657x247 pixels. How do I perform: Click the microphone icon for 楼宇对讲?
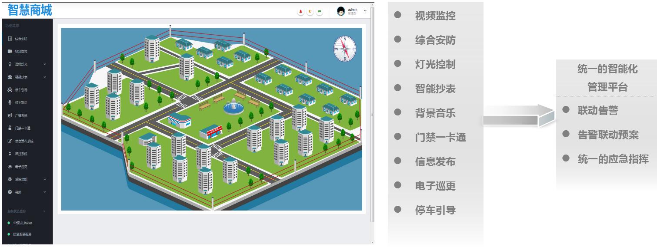click(10, 102)
